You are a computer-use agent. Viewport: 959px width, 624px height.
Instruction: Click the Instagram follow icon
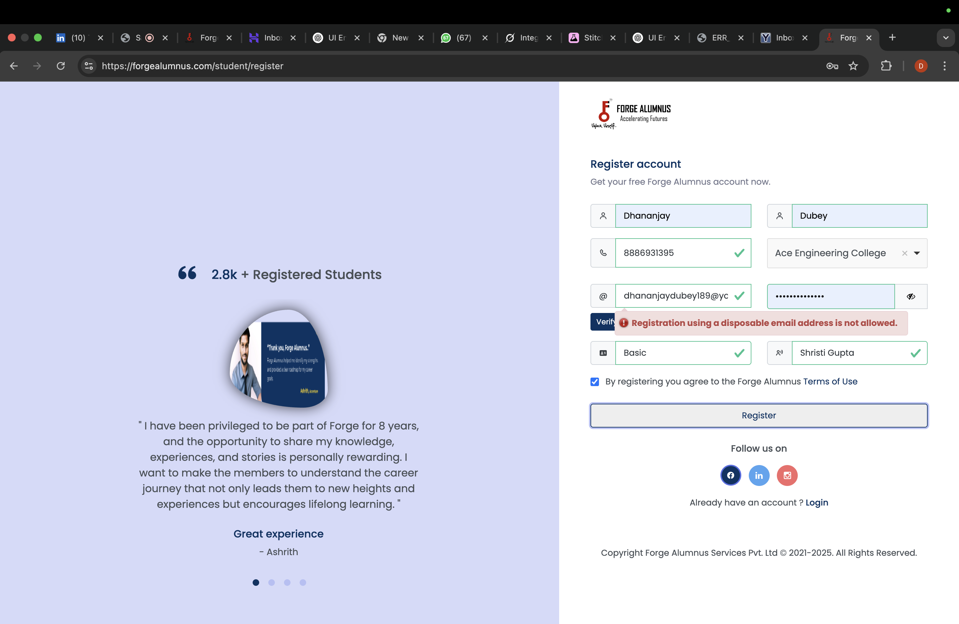pyautogui.click(x=787, y=476)
